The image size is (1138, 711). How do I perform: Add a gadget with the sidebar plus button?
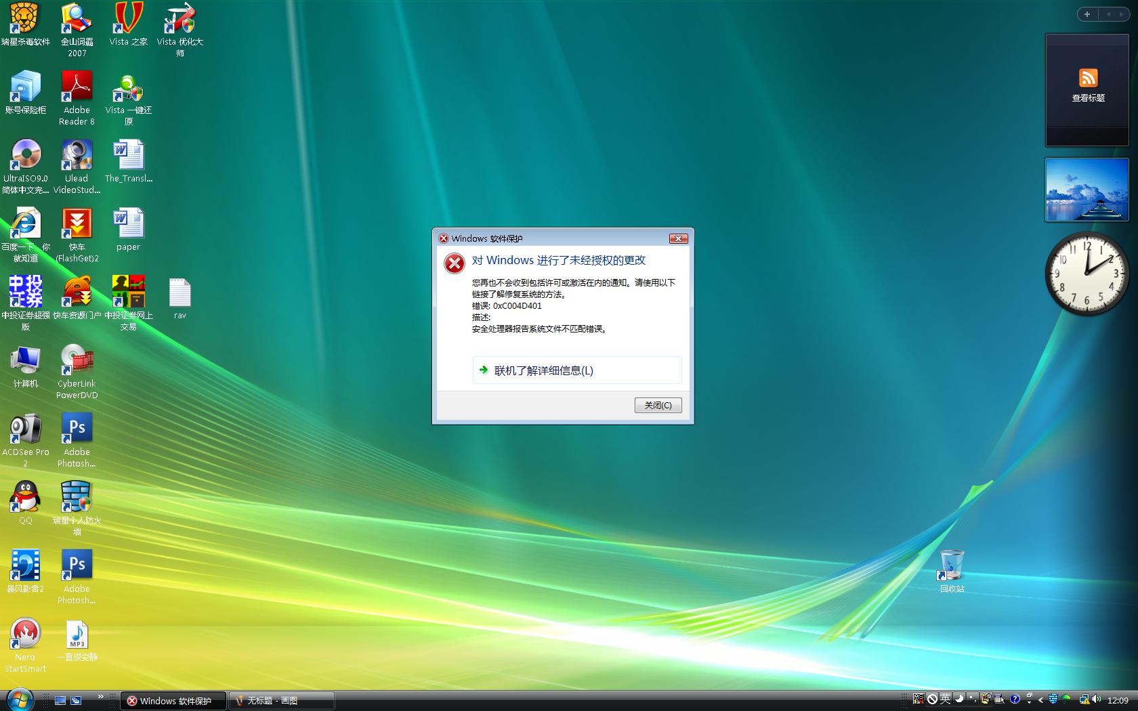pyautogui.click(x=1087, y=14)
